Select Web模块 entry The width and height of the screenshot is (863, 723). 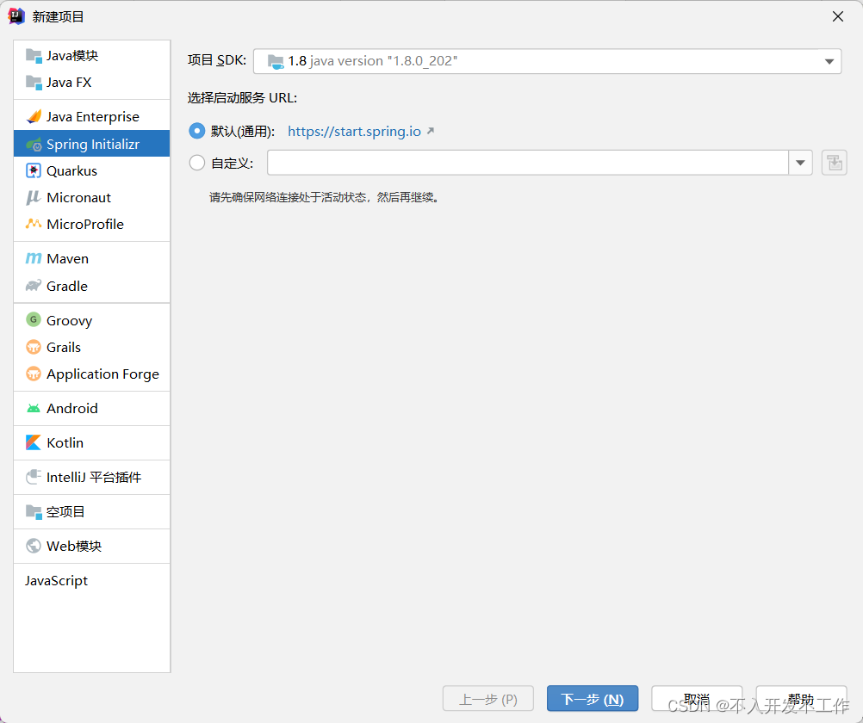point(92,546)
